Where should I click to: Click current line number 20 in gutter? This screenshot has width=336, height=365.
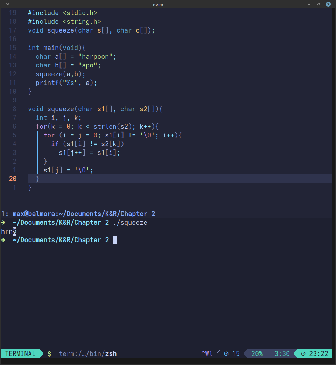[13, 179]
